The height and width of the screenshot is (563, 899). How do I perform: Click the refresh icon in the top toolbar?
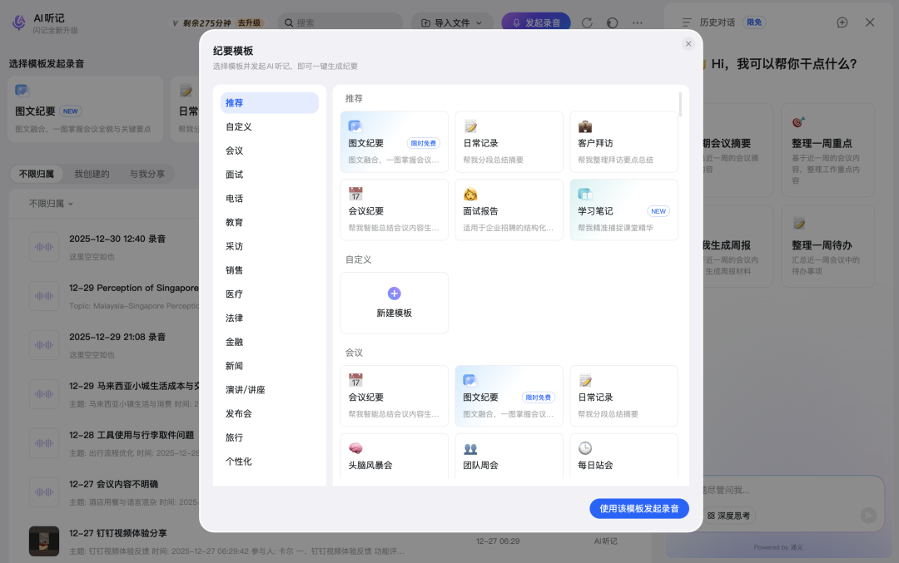coord(587,22)
